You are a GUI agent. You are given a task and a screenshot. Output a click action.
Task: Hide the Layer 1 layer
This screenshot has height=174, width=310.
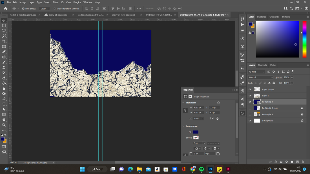(250, 96)
